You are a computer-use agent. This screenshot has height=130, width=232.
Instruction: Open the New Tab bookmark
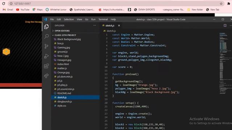tap(213, 10)
